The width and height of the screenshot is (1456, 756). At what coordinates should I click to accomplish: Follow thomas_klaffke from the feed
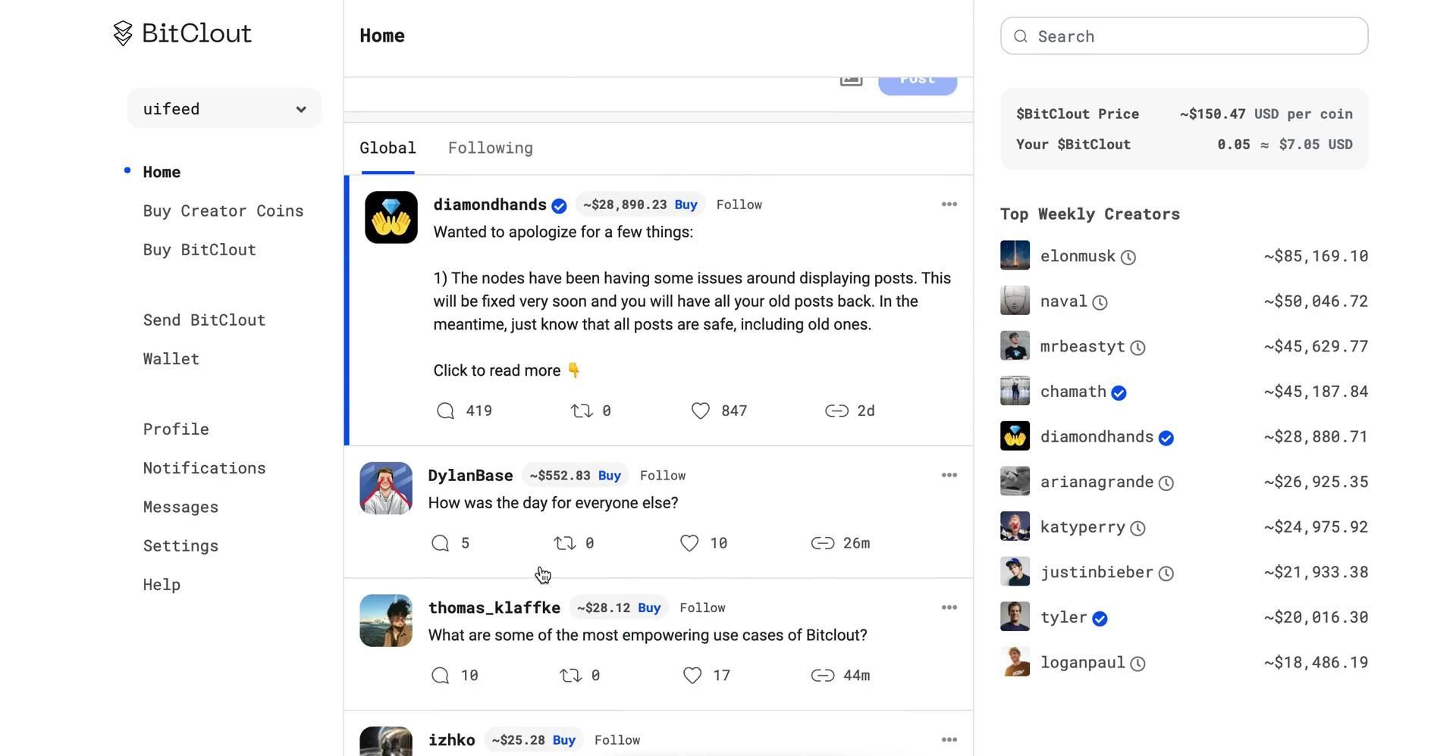(702, 608)
